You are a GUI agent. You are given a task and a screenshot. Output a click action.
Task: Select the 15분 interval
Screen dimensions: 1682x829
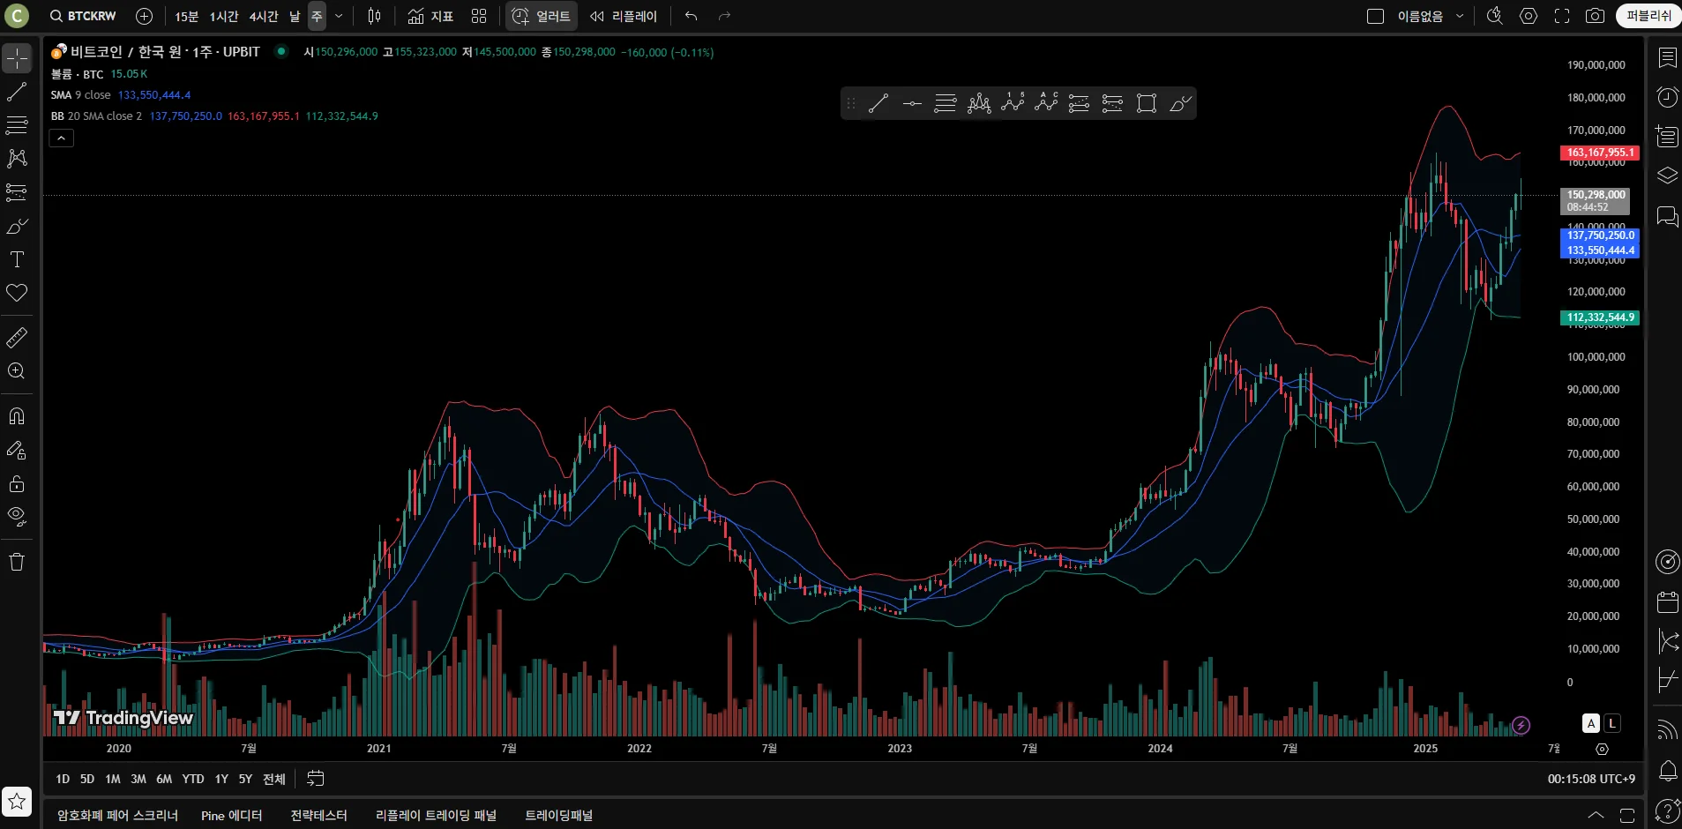(186, 16)
